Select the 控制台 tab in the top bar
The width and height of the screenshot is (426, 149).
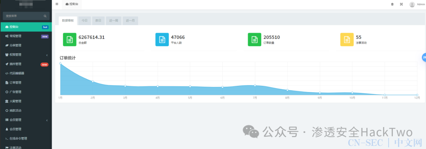(x=72, y=4)
